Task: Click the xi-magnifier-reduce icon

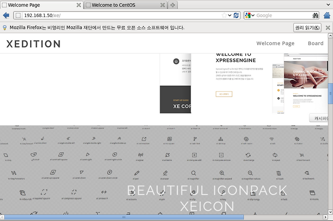Action: click(x=250, y=173)
